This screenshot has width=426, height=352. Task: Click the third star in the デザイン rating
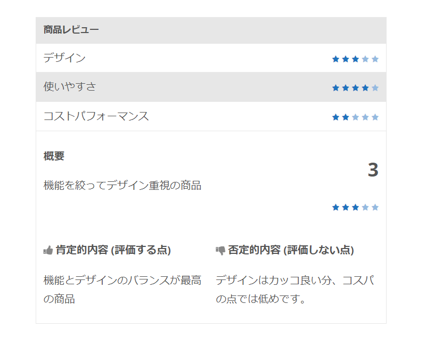[355, 59]
